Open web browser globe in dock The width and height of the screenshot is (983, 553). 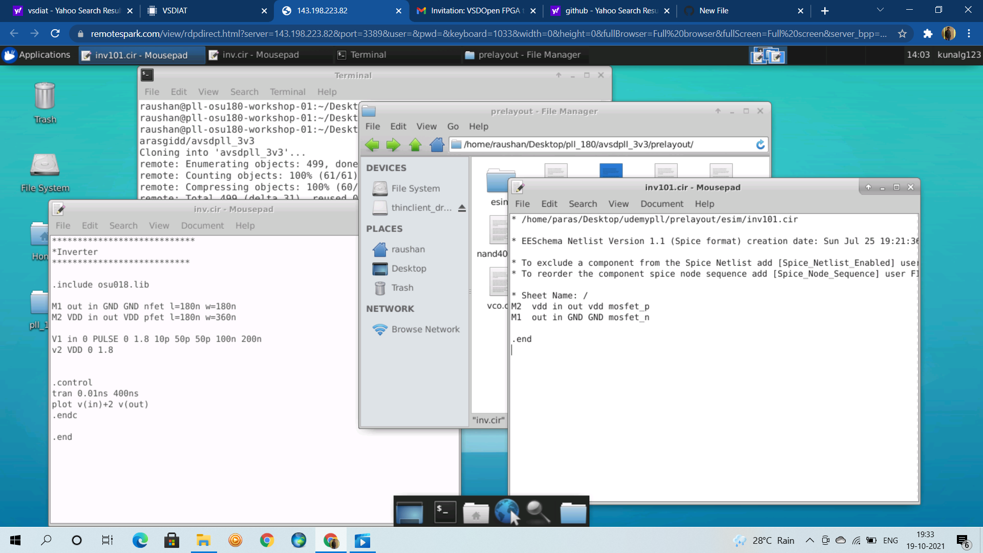click(507, 512)
